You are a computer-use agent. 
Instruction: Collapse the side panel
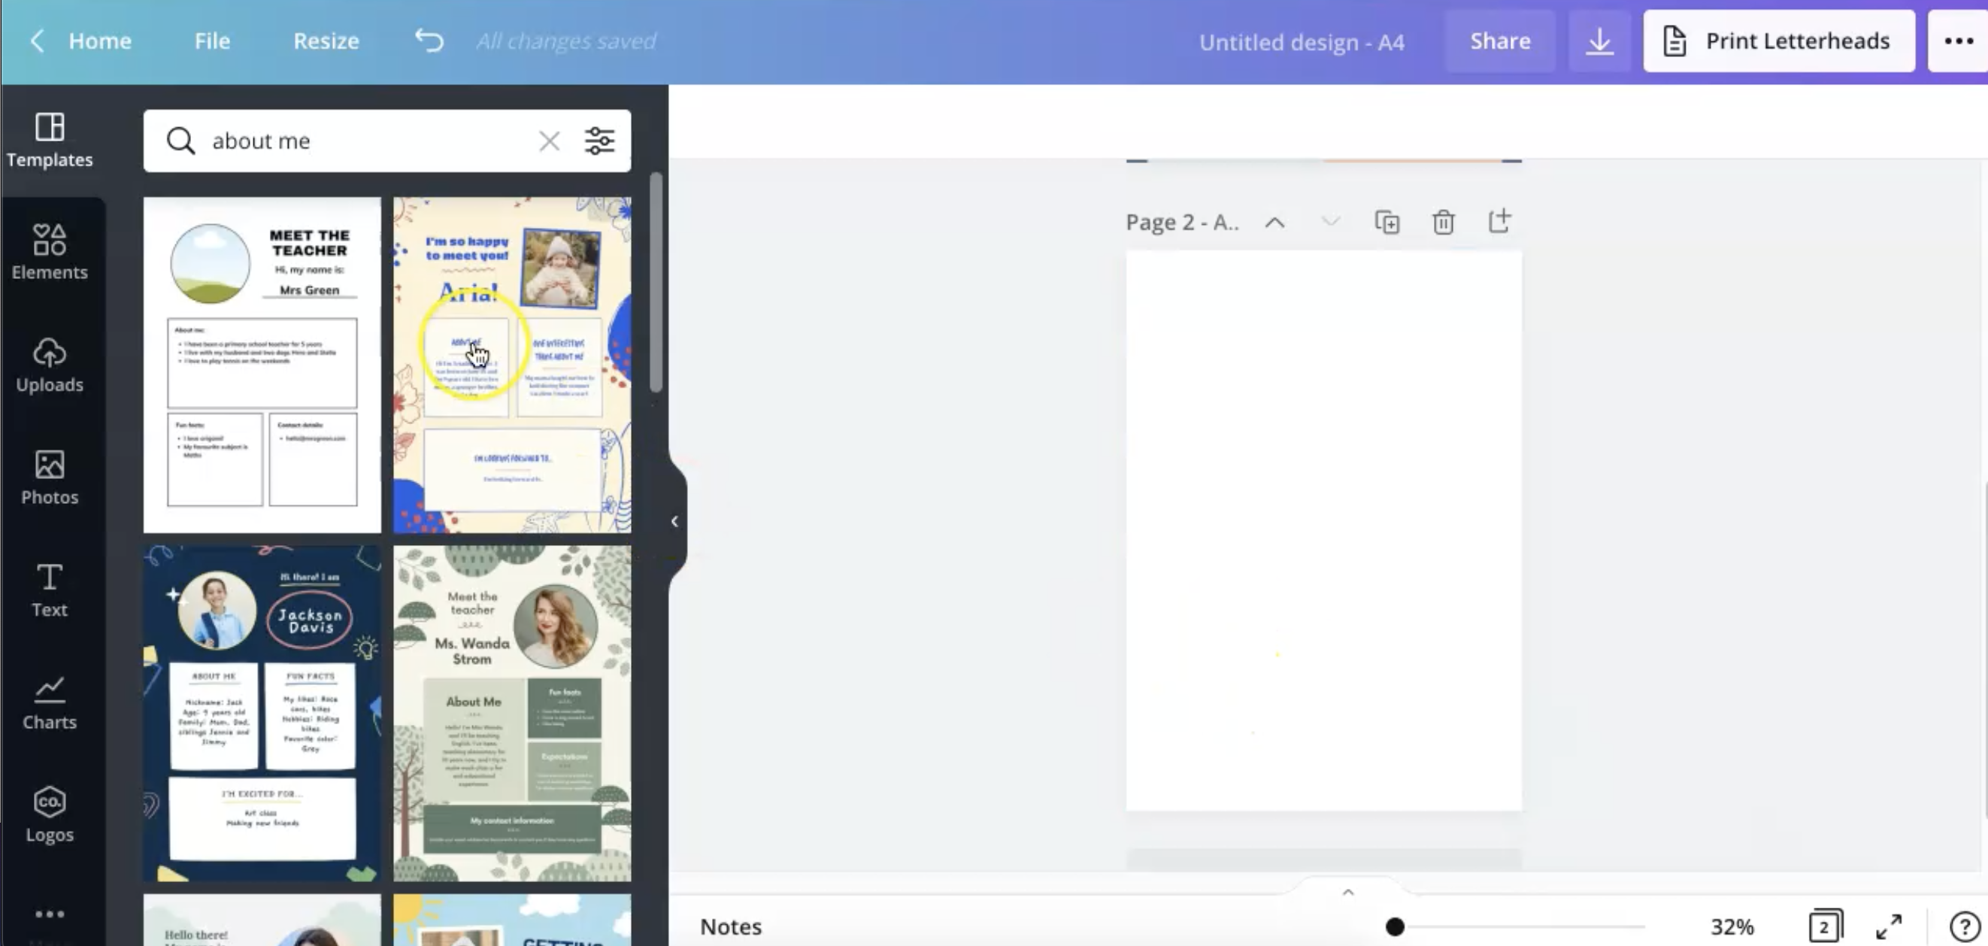tap(674, 522)
